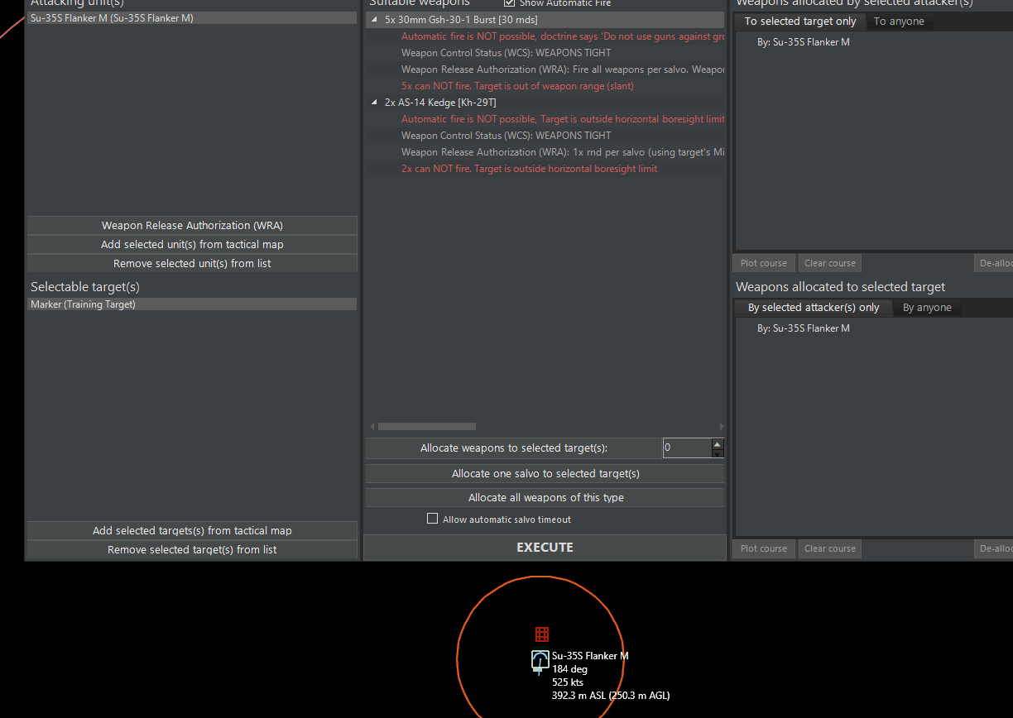The width and height of the screenshot is (1013, 718).
Task: Click '2x can NOT fire' boresight limit message
Action: (x=530, y=169)
